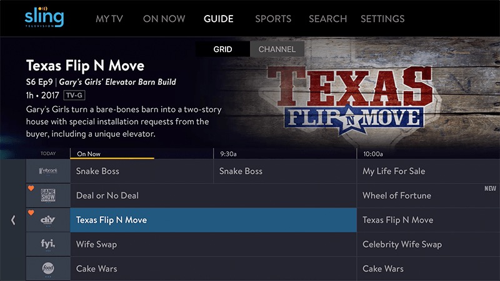Viewport: 500px width, 281px height.
Task: Select the Game Show Network channel logo
Action: click(x=48, y=195)
